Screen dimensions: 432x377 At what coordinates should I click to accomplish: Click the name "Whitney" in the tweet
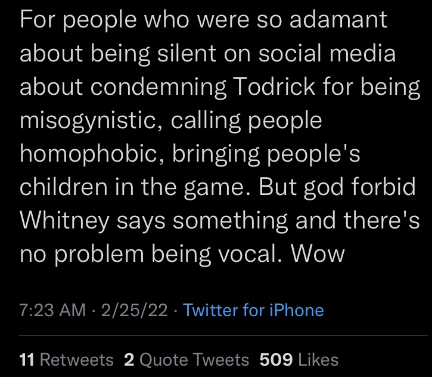click(65, 221)
